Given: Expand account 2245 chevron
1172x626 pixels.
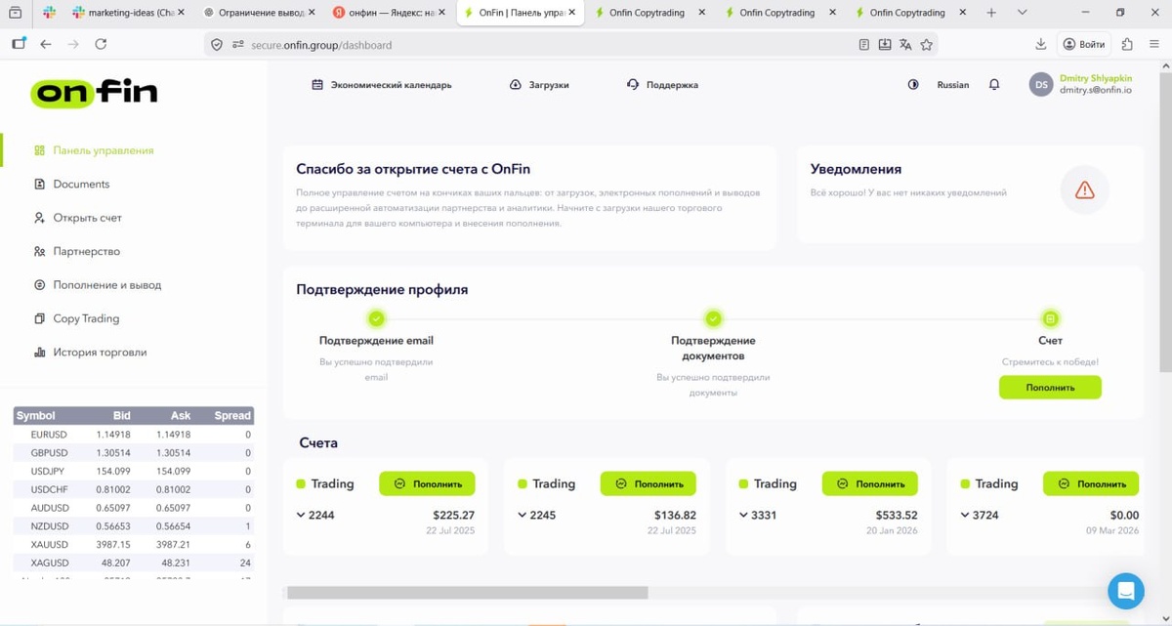Looking at the screenshot, I should pos(523,515).
